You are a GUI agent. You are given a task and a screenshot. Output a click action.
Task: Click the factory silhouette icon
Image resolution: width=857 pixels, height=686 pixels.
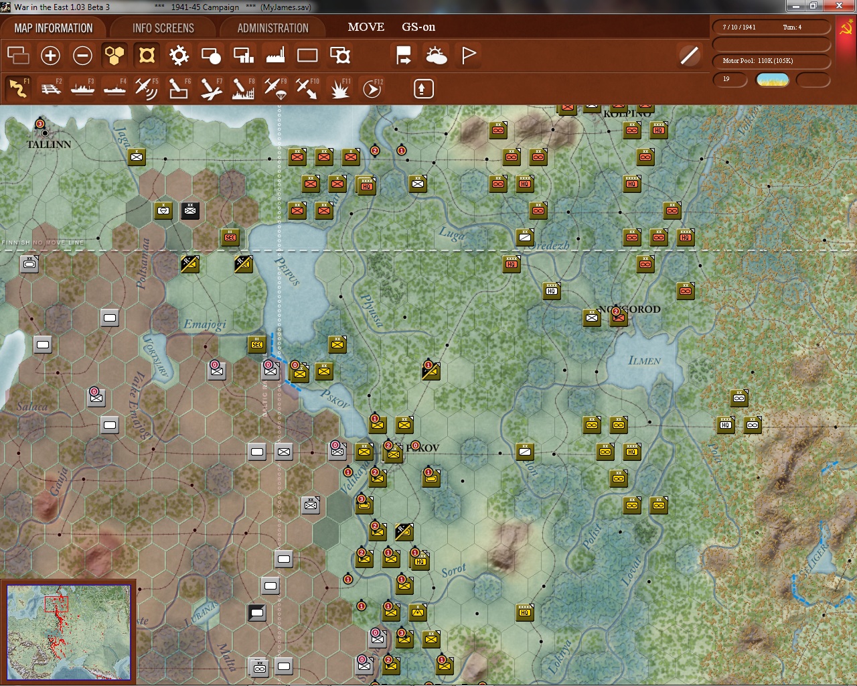(x=275, y=55)
